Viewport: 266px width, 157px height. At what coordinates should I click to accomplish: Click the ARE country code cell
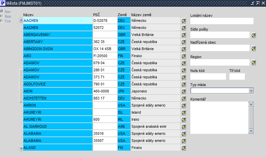(x=124, y=126)
